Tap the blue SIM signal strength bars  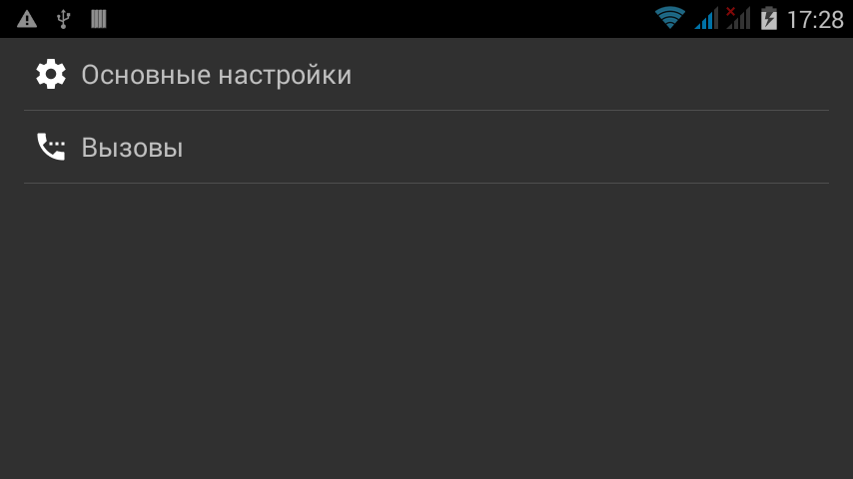pyautogui.click(x=706, y=19)
